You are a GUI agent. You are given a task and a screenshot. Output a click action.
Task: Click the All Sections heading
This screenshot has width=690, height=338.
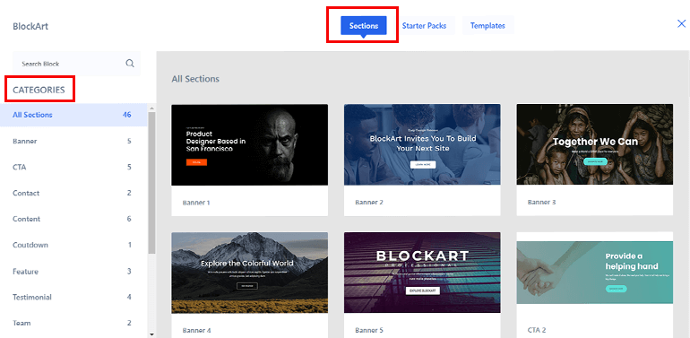click(195, 79)
